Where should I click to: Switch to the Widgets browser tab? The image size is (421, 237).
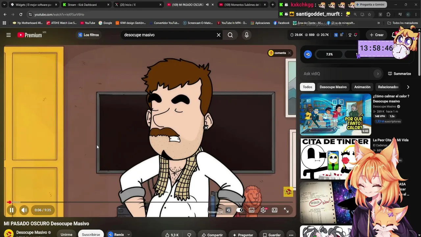pyautogui.click(x=33, y=5)
